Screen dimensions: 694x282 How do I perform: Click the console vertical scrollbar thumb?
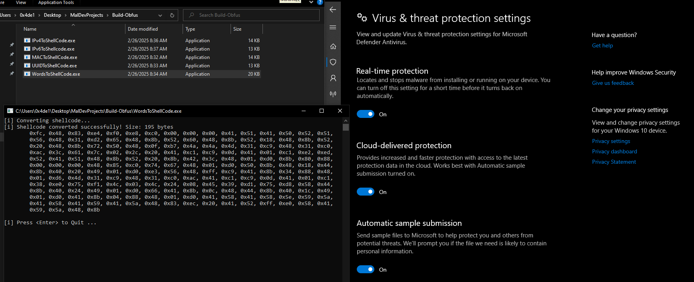[x=346, y=127]
